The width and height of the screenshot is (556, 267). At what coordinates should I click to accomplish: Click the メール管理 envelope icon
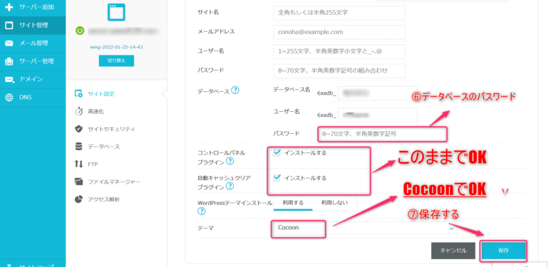tap(9, 43)
